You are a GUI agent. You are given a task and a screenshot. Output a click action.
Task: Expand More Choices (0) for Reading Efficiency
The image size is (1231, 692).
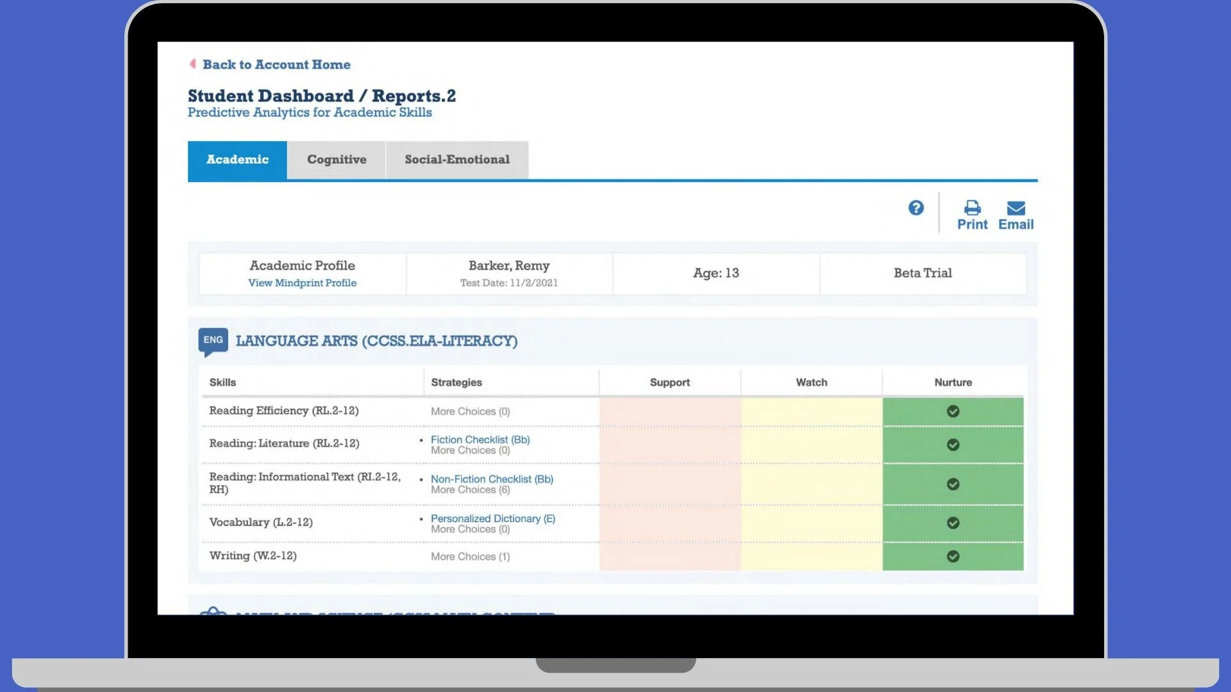(x=470, y=411)
